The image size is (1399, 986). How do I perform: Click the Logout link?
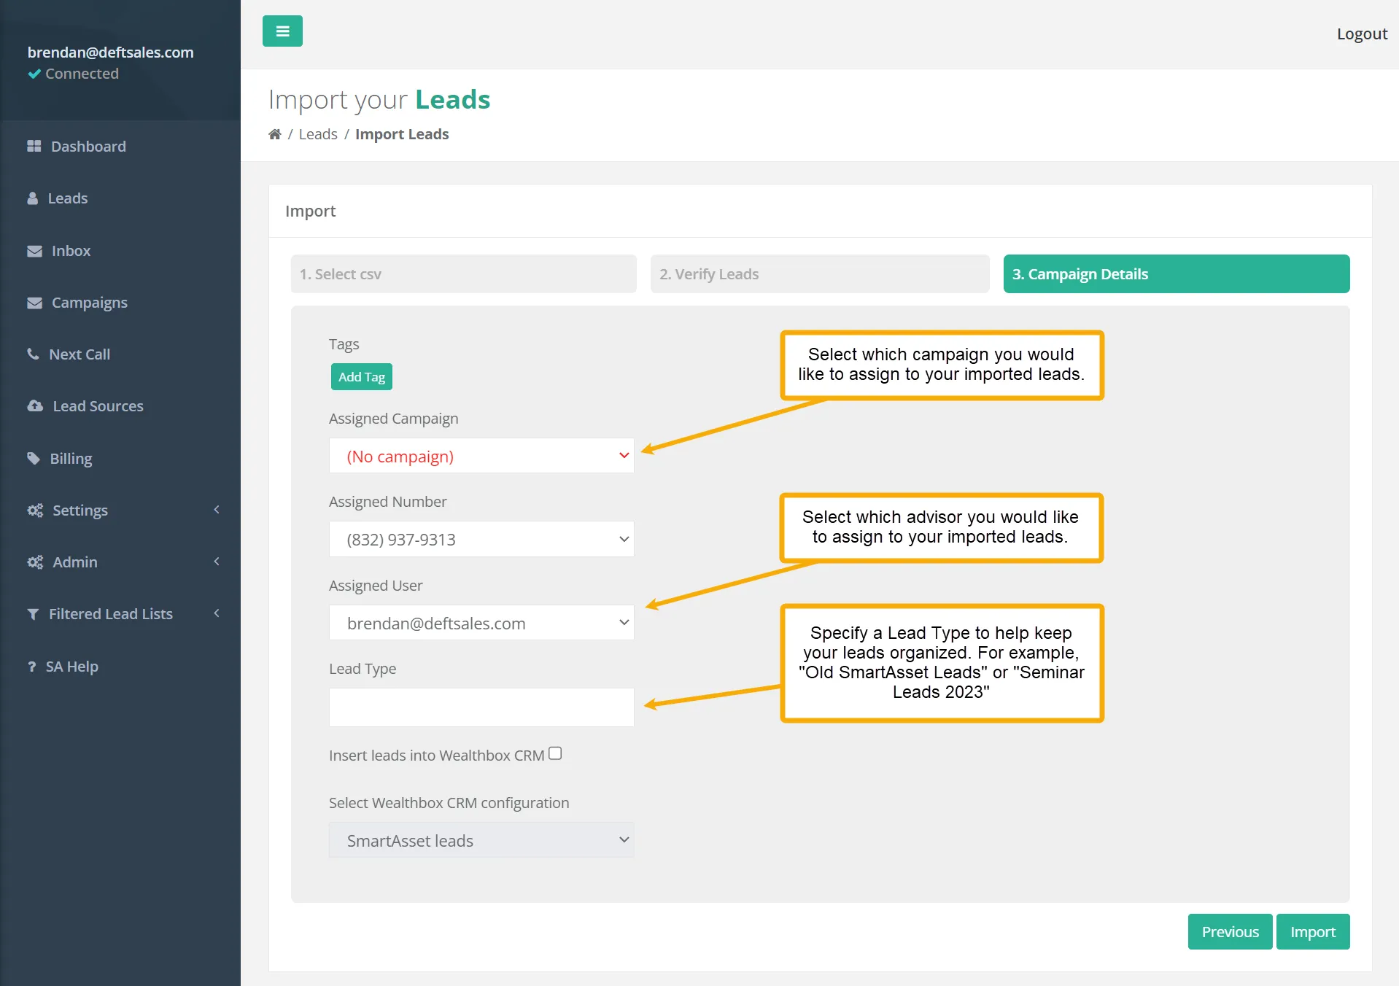pos(1362,34)
